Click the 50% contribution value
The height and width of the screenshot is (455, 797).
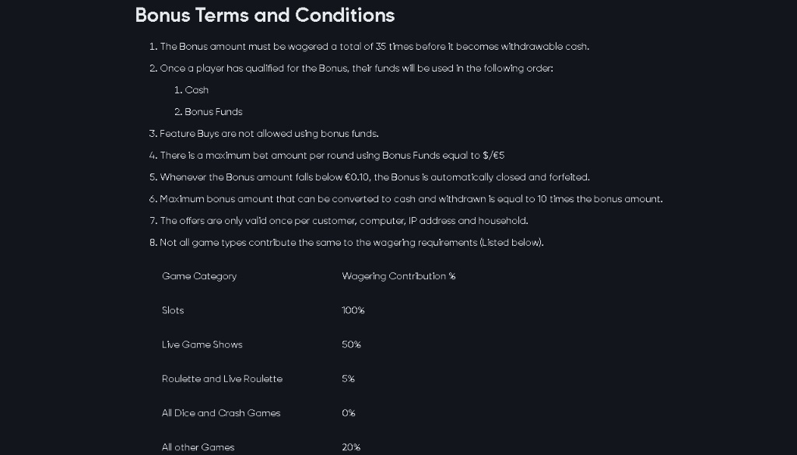tap(351, 345)
